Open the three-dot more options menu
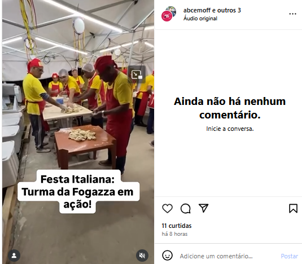302x264 pixels. (x=292, y=14)
